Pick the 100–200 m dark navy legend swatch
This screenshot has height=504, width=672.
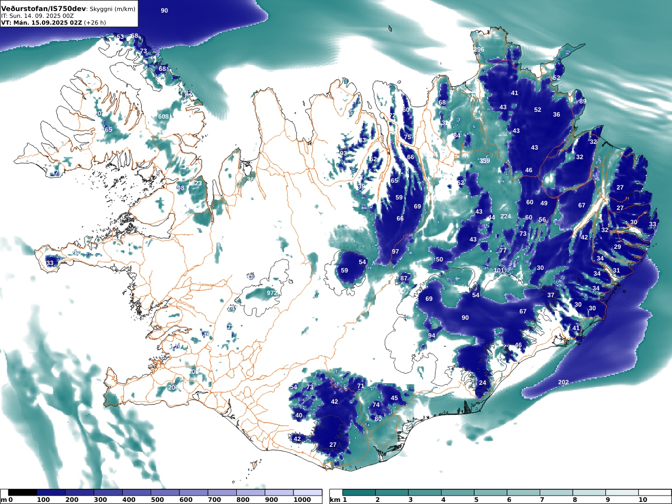51,492
